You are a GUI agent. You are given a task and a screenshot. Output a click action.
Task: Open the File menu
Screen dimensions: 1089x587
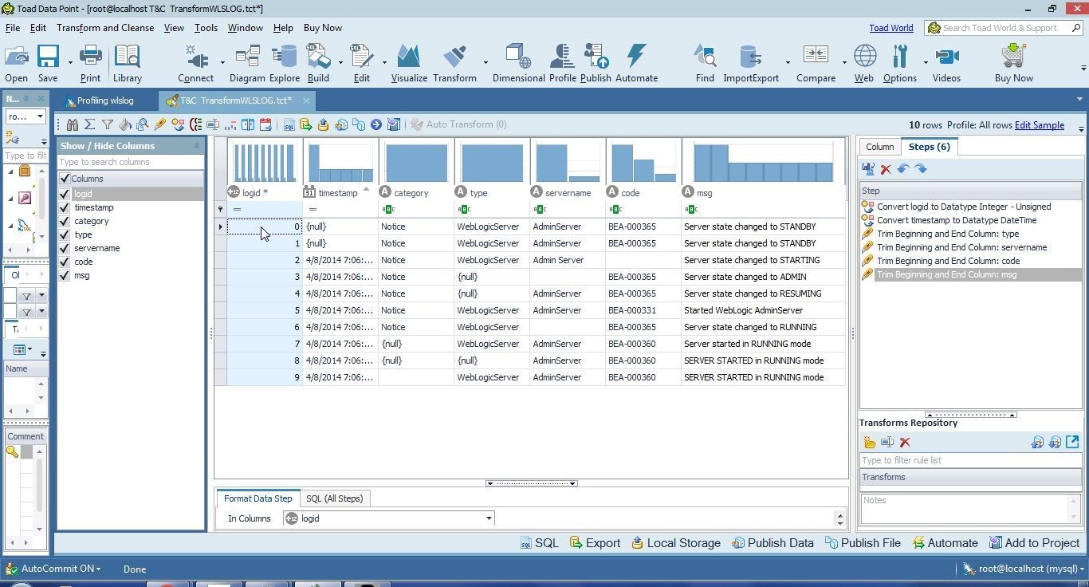(13, 28)
